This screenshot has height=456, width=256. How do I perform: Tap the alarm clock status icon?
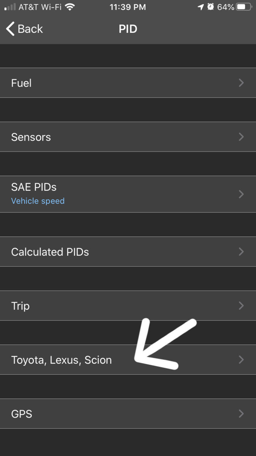tap(211, 7)
